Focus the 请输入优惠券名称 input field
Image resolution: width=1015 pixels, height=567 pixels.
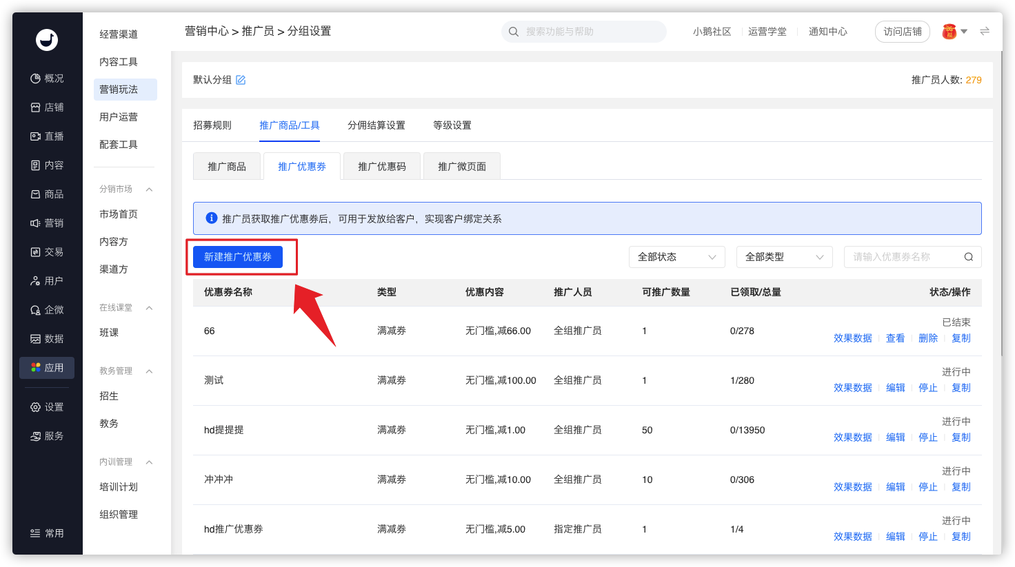(903, 257)
